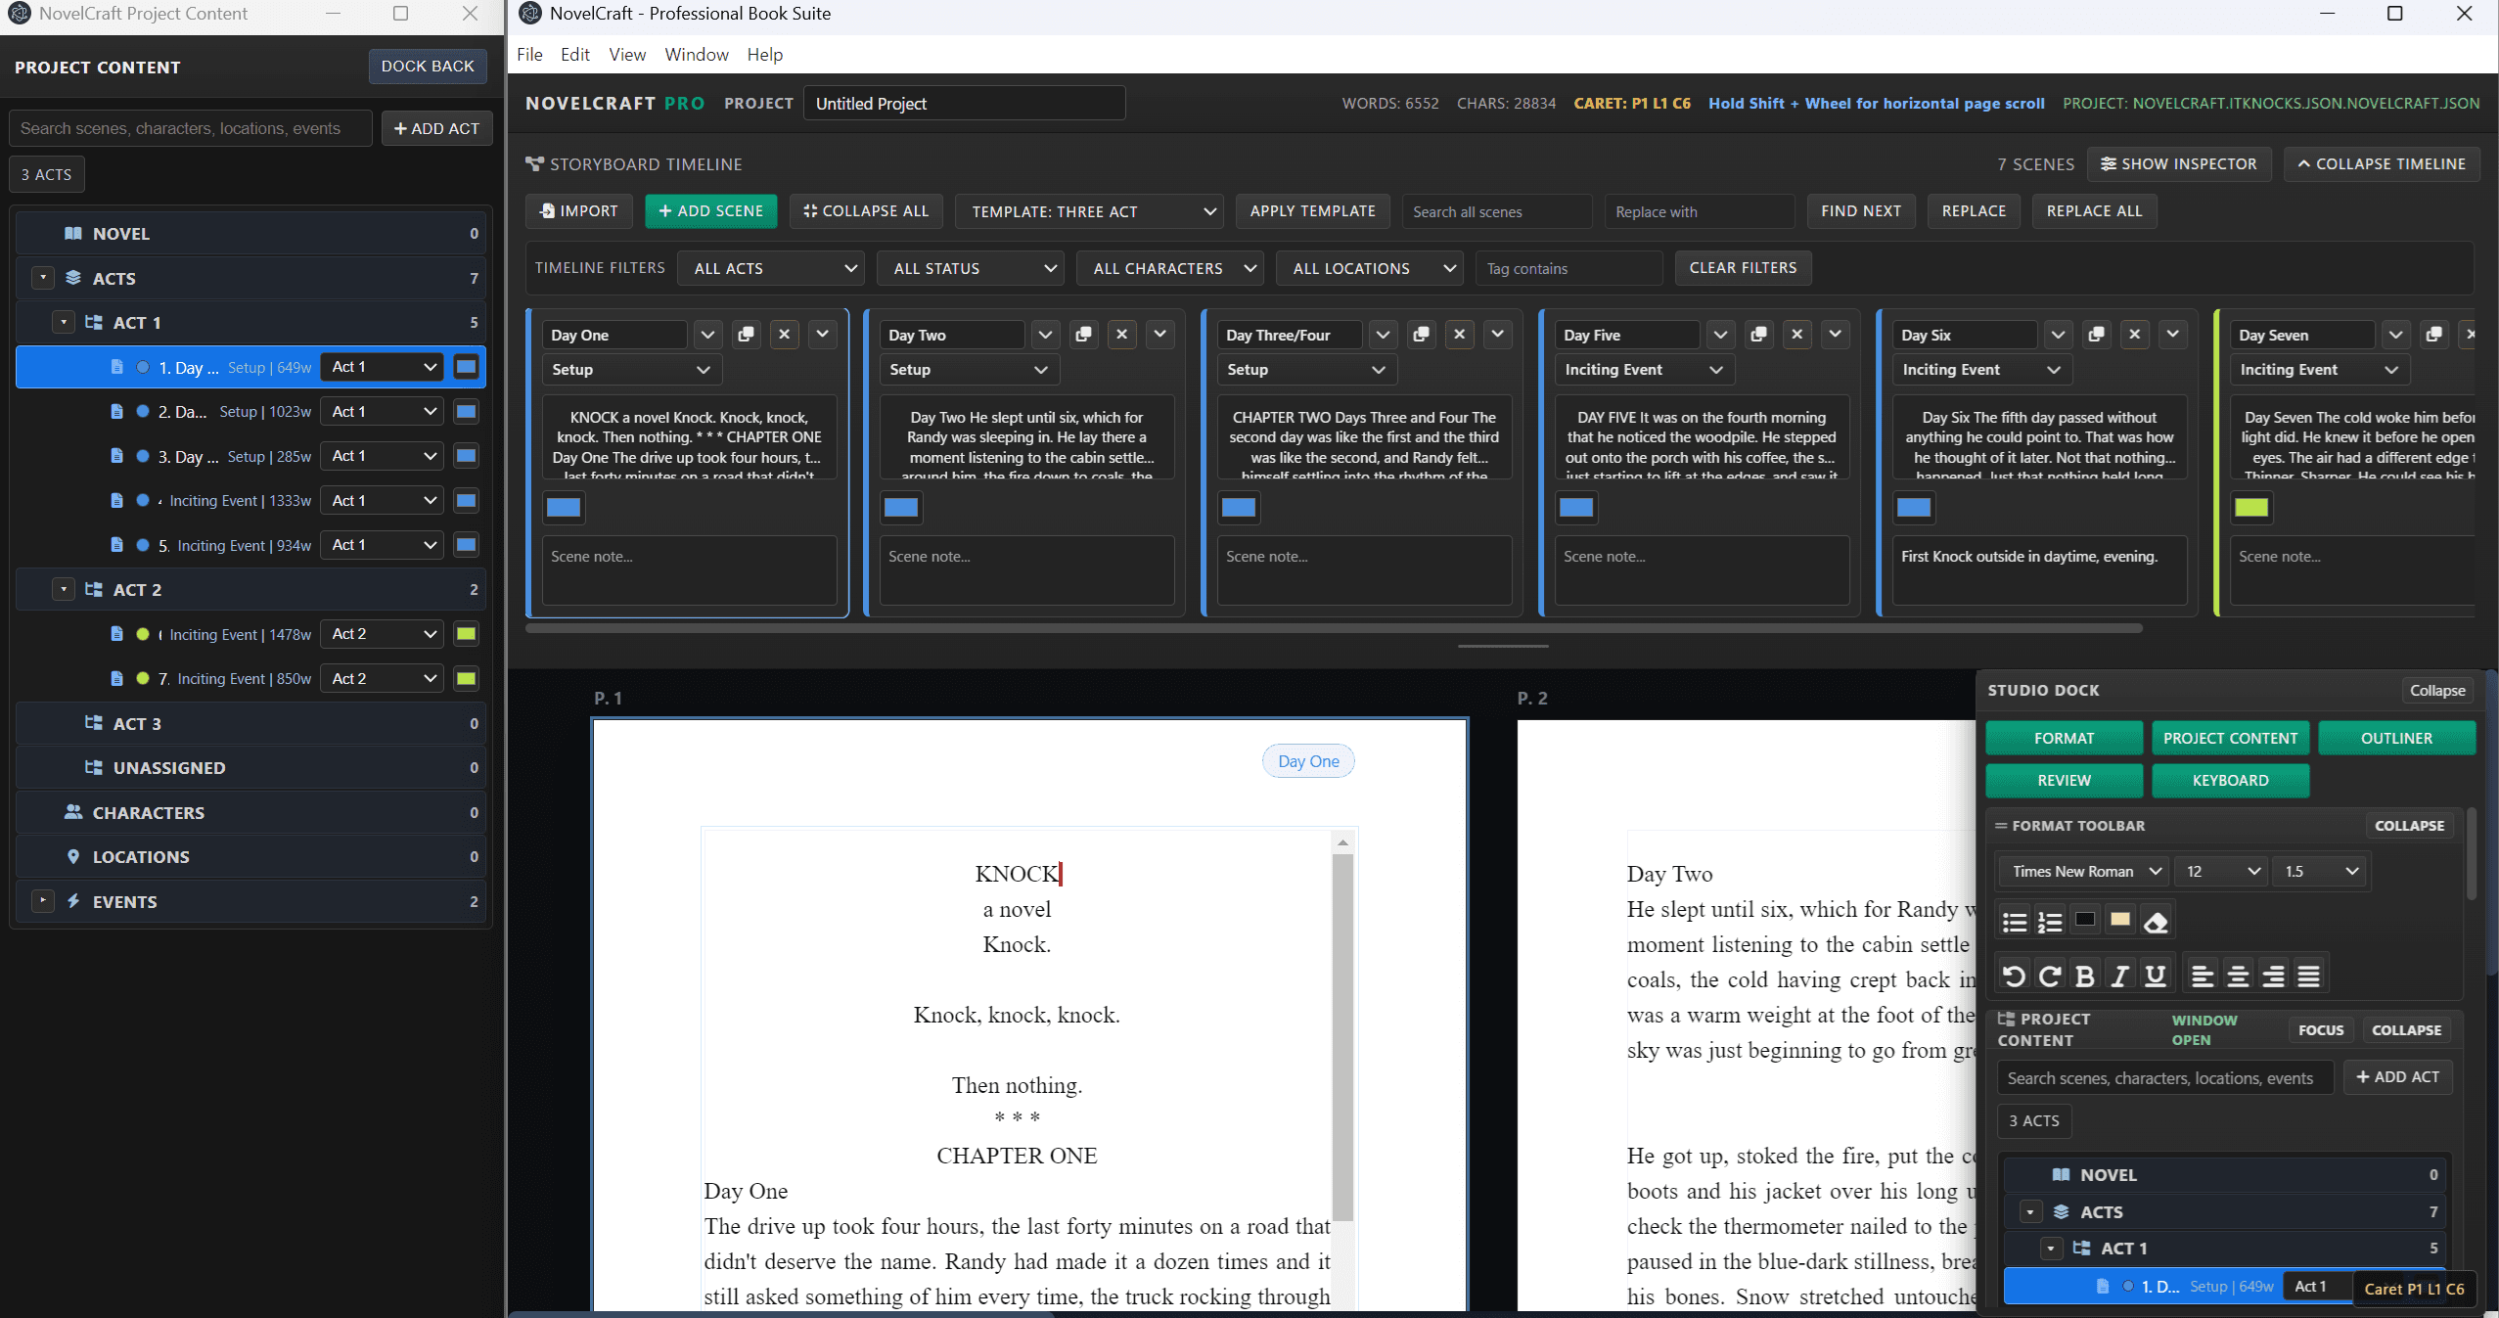
Task: Open the Edit menu
Action: pyautogui.click(x=575, y=55)
